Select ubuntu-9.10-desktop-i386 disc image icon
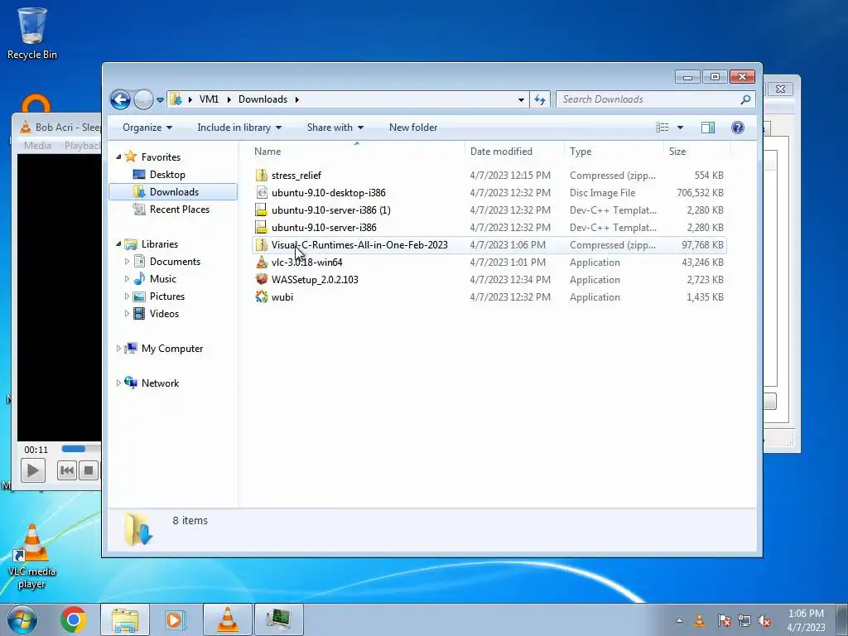Image resolution: width=848 pixels, height=636 pixels. click(262, 192)
